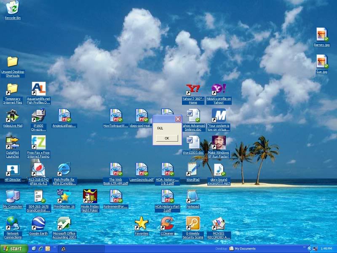This screenshot has width=337, height=253.
Task: Select the LawnSecrets.pdf file
Action: pyautogui.click(x=142, y=170)
